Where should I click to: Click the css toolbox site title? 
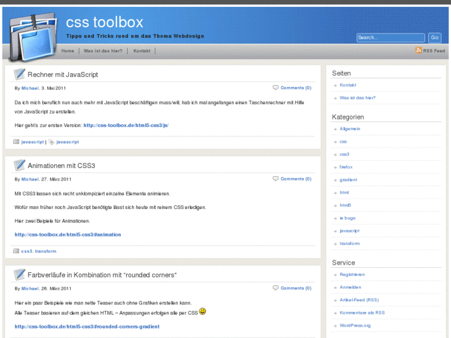click(104, 22)
